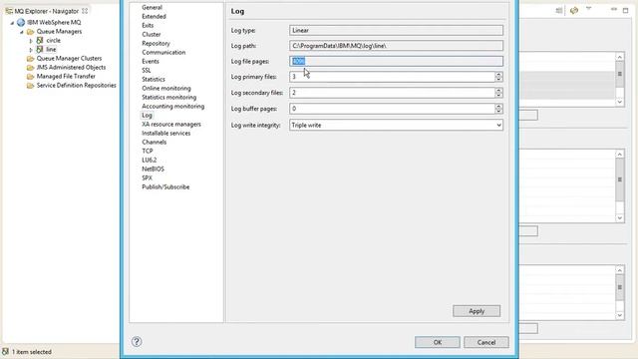This screenshot has width=638, height=359.
Task: Click the IBM WebSphere MQ globe icon
Action: 21,22
